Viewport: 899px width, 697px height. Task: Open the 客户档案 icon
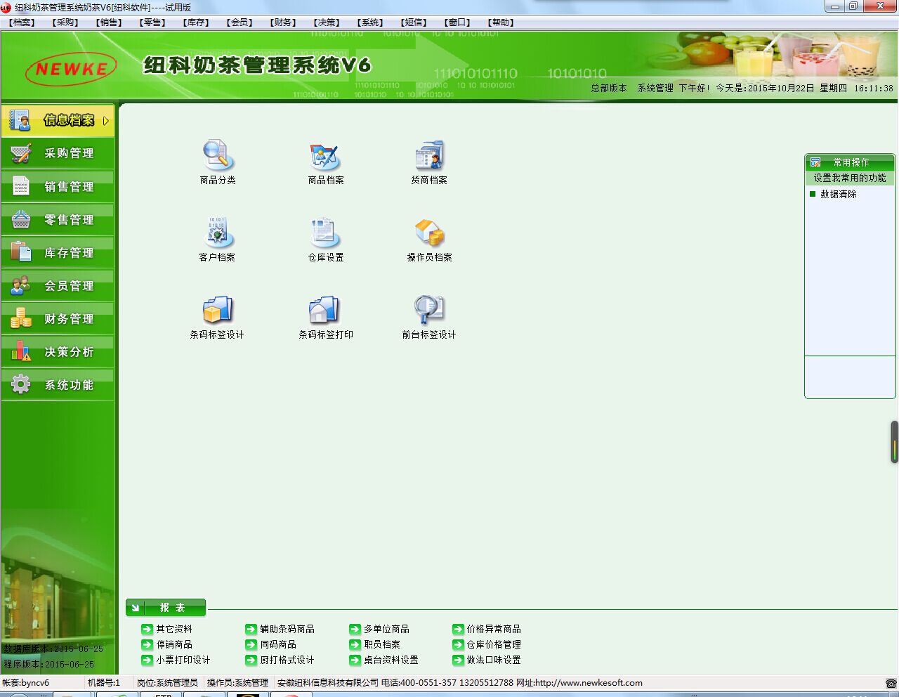217,233
